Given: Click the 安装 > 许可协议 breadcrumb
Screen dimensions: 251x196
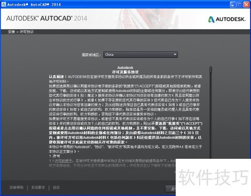Looking at the screenshot, I should click(21, 32).
